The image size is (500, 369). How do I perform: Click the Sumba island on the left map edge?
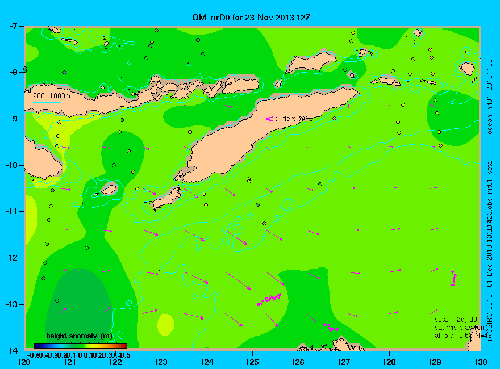pos(41,162)
